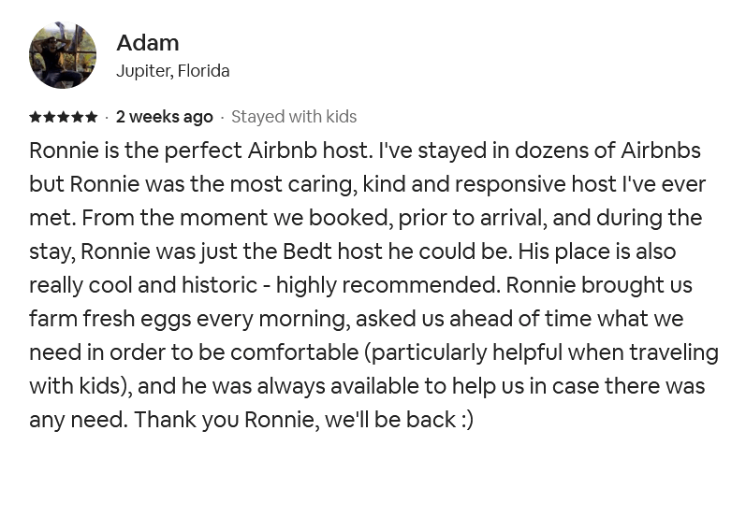Click the phrase "always available to help"

(336, 386)
